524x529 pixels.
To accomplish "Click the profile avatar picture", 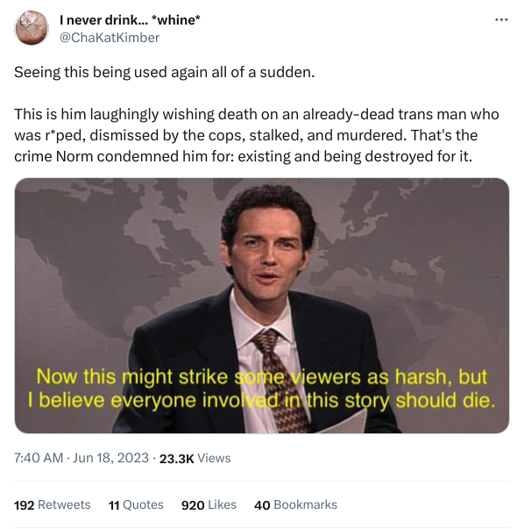I will tap(32, 28).
